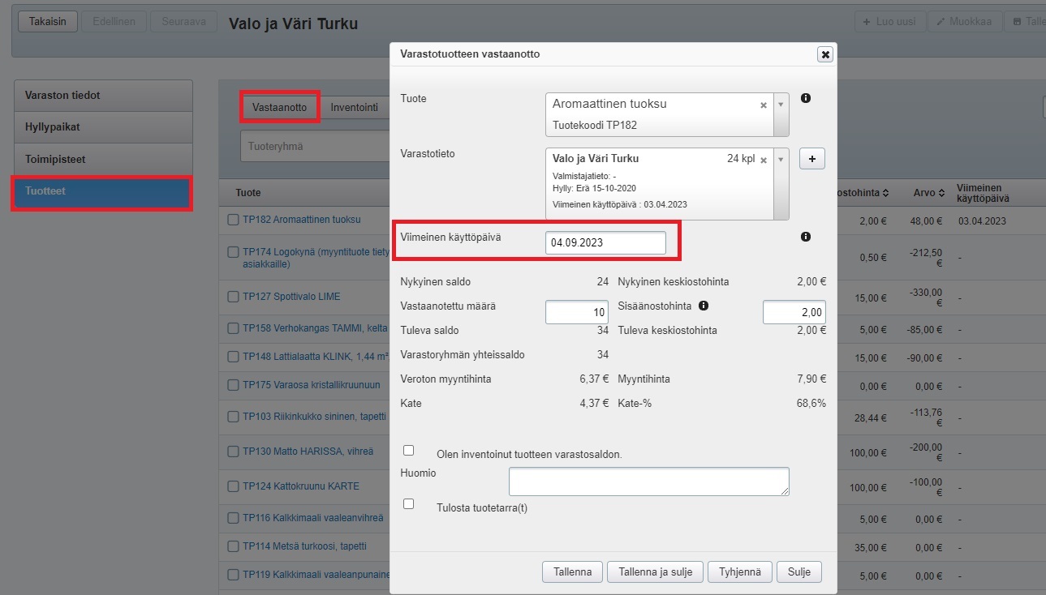Click the Sulje button in the dialog
Viewport: 1046px width, 595px height.
coord(799,571)
